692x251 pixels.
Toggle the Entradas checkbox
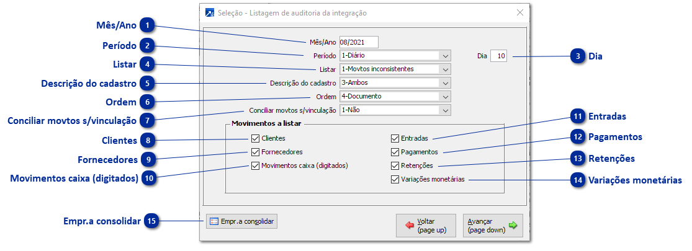[395, 138]
